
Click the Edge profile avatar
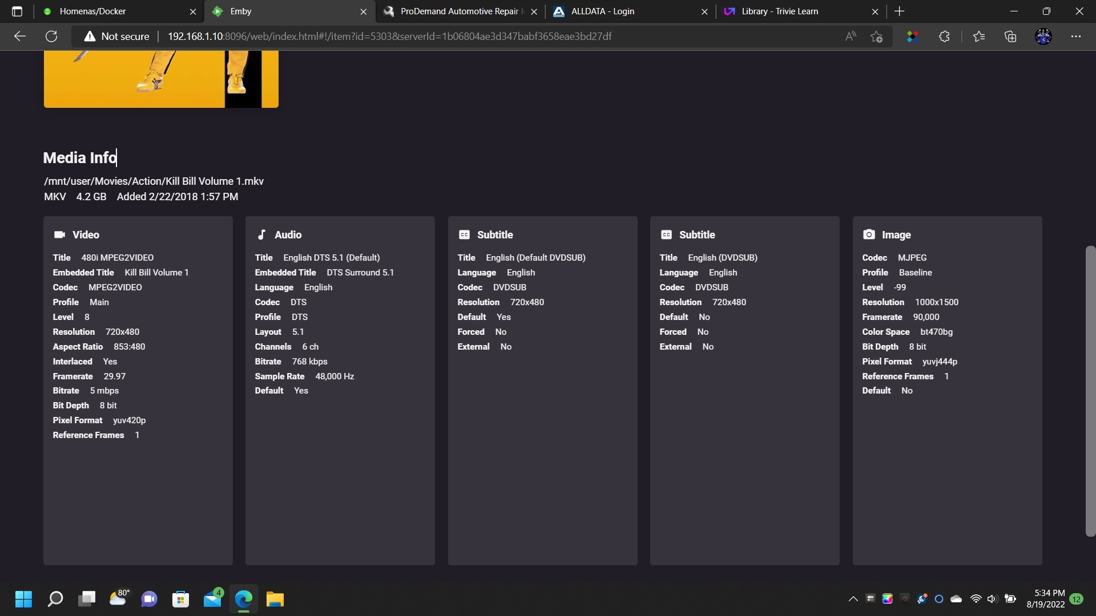1043,37
